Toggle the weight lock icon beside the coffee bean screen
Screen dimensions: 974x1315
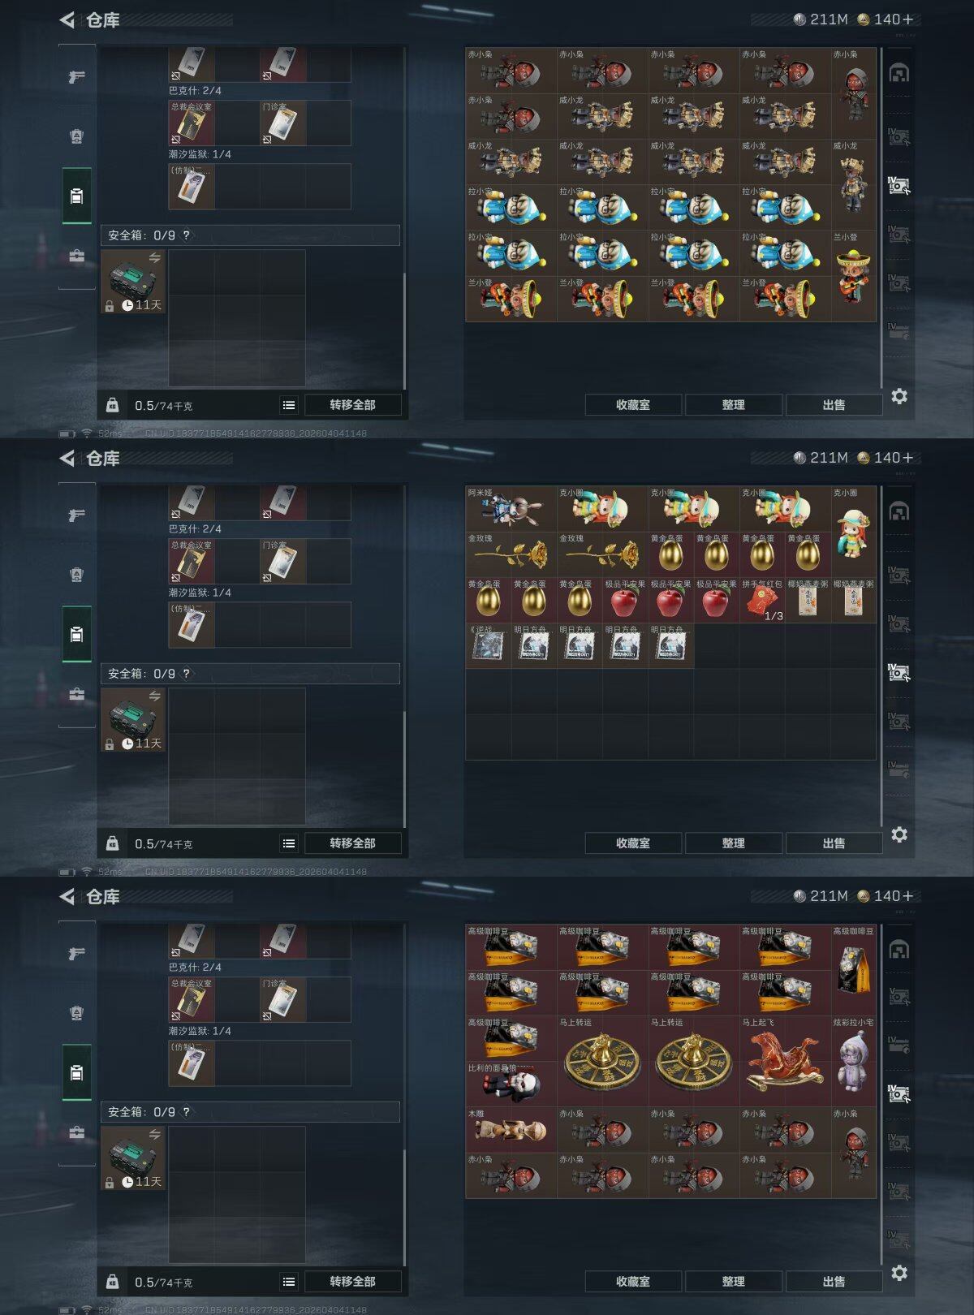113,1281
